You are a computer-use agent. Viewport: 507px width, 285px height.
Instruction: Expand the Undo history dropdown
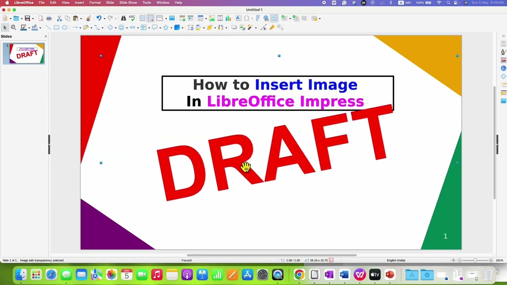pyautogui.click(x=104, y=18)
